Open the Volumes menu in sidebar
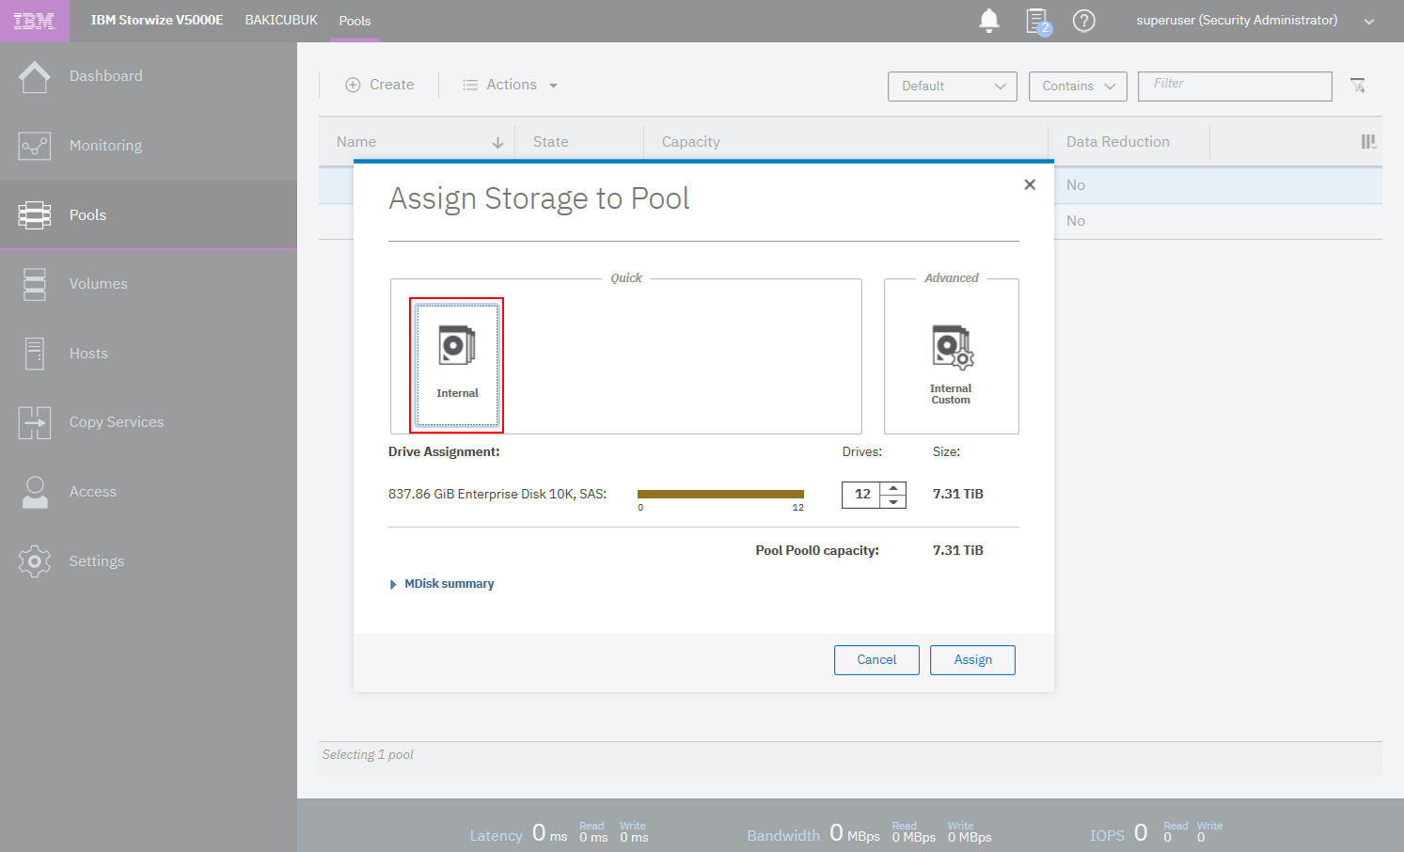 98,284
